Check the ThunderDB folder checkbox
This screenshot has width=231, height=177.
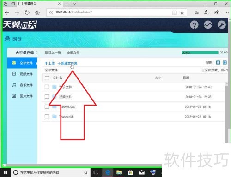coord(47,117)
